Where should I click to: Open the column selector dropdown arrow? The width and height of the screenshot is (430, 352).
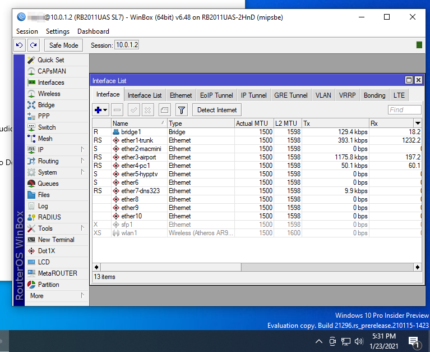point(418,124)
